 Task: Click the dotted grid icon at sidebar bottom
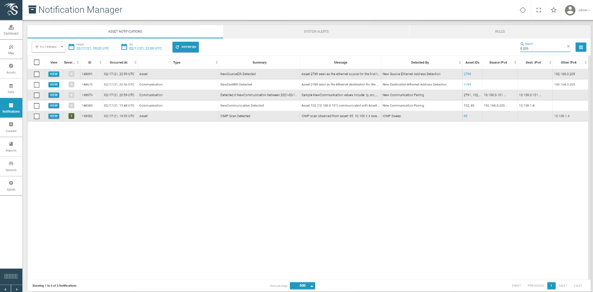click(x=11, y=276)
